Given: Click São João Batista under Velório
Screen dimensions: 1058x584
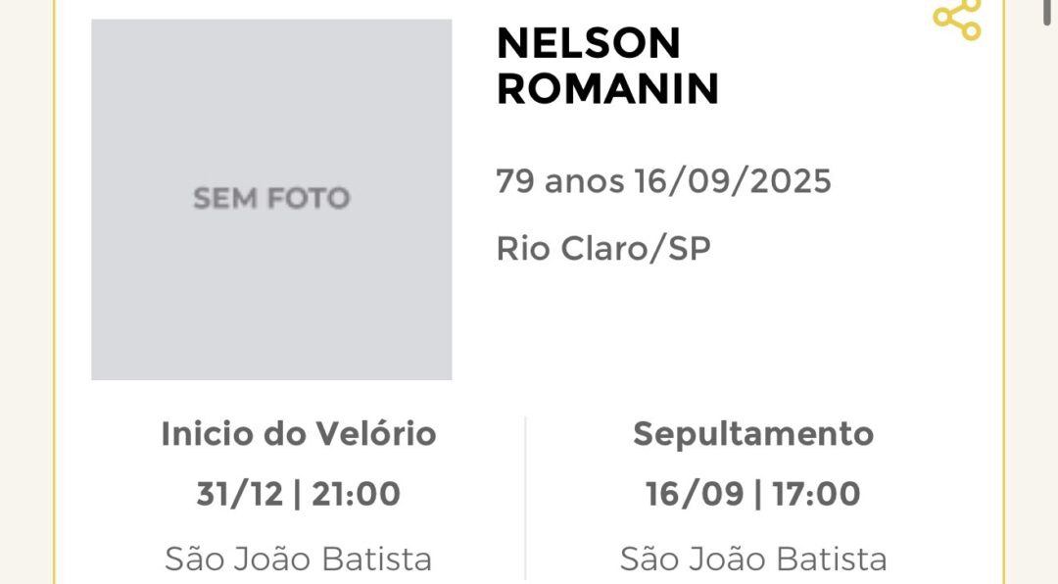Looking at the screenshot, I should pyautogui.click(x=298, y=560).
